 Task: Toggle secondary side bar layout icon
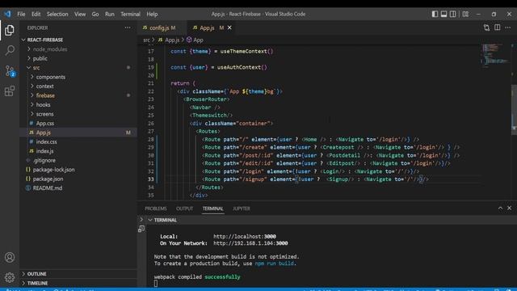tap(453, 14)
